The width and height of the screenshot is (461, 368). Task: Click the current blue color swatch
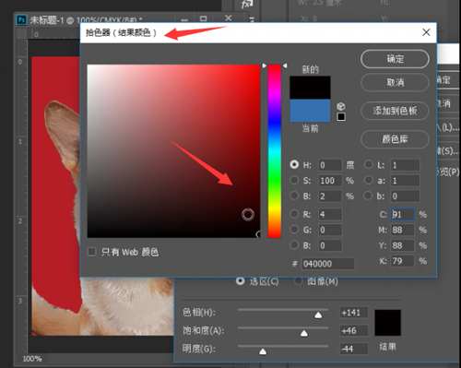(x=310, y=111)
